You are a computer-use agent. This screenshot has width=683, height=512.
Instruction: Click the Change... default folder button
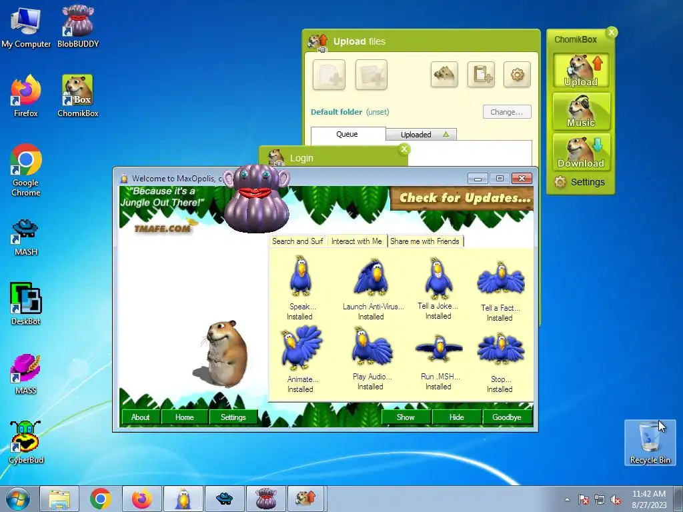[x=507, y=112]
